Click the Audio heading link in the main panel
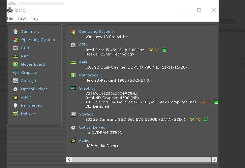The height and width of the screenshot is (168, 245). coord(84,140)
